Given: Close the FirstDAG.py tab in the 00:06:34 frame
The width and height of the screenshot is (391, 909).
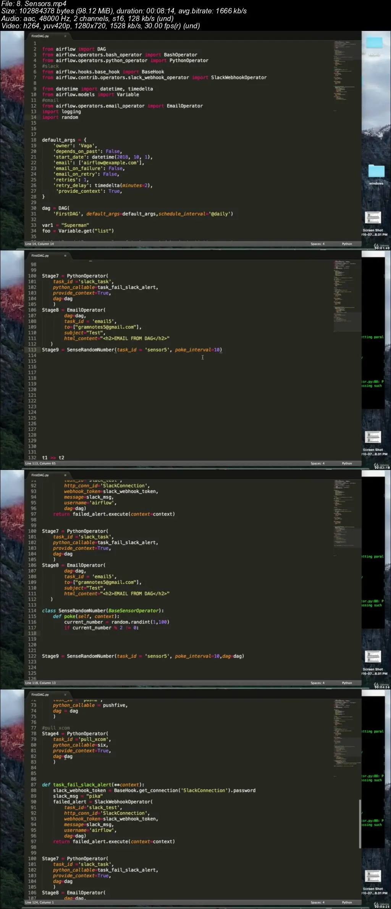Looking at the screenshot, I should 65,695.
